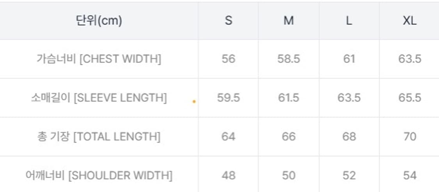Image resolution: width=439 pixels, height=192 pixels.
Task: Click total length value 68 for L
Action: tap(349, 137)
